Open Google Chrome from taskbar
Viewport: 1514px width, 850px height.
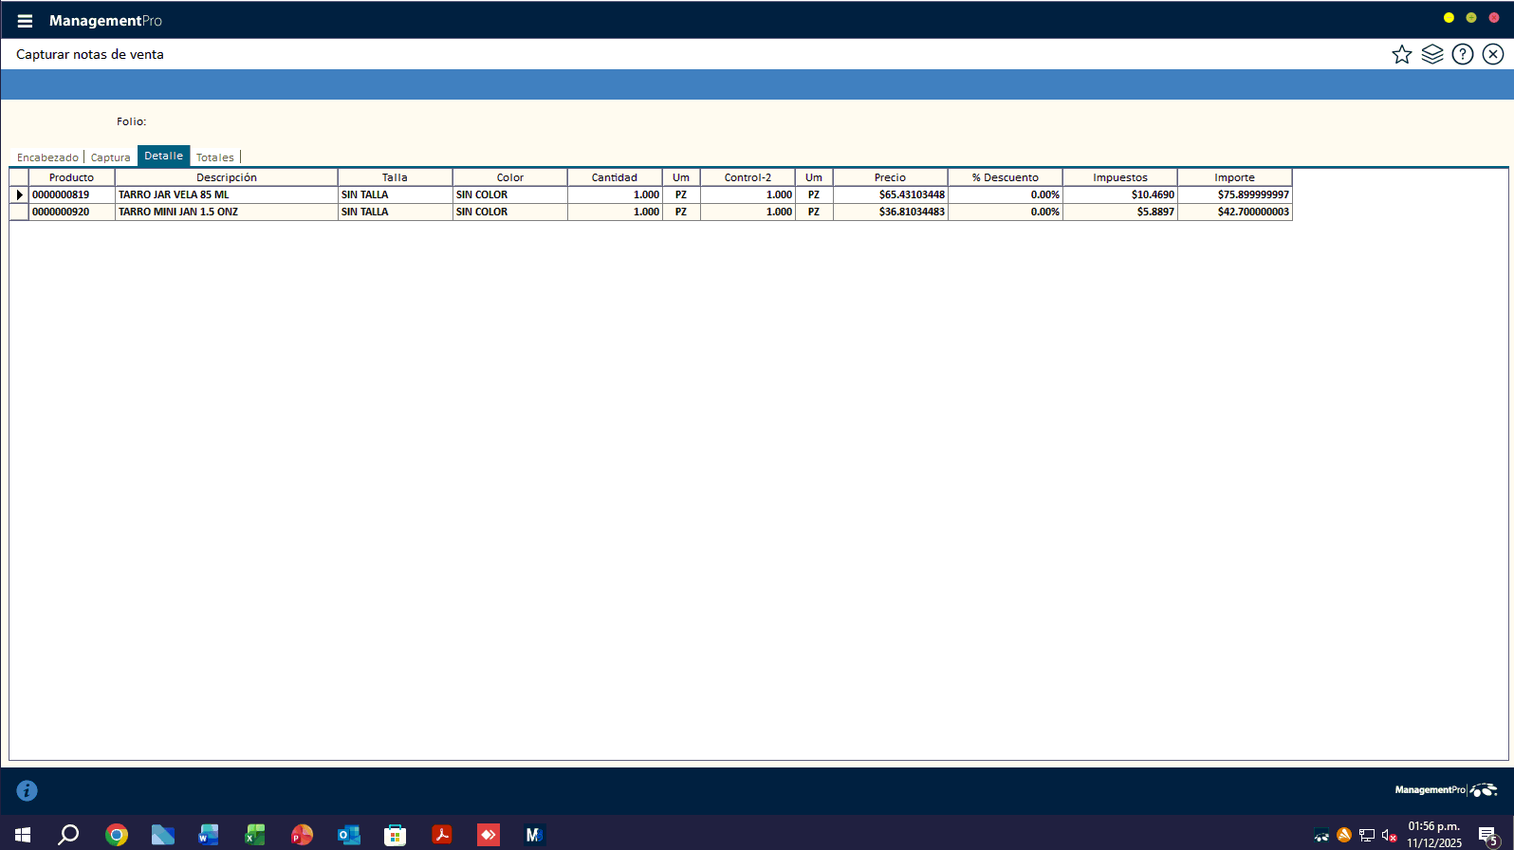[117, 835]
